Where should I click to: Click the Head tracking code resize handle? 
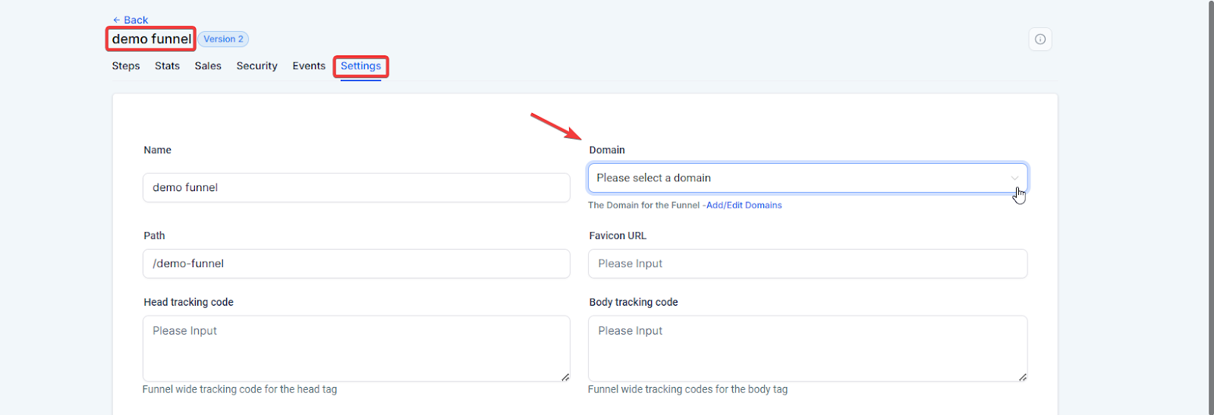(565, 377)
